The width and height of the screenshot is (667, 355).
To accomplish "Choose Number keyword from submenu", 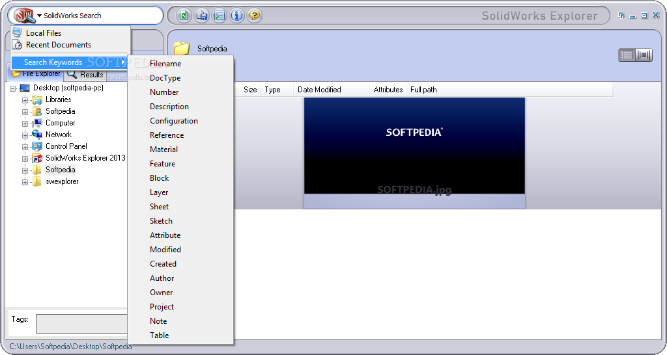I will [180, 92].
